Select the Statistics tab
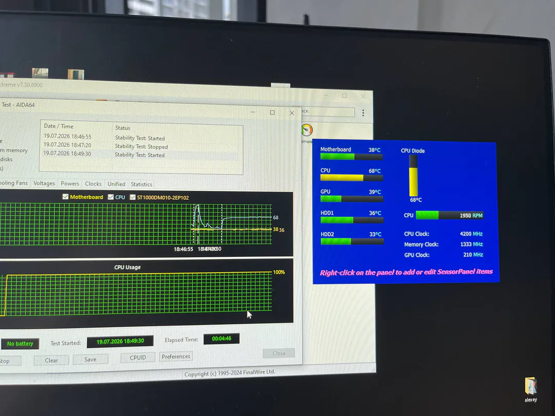 coord(141,184)
